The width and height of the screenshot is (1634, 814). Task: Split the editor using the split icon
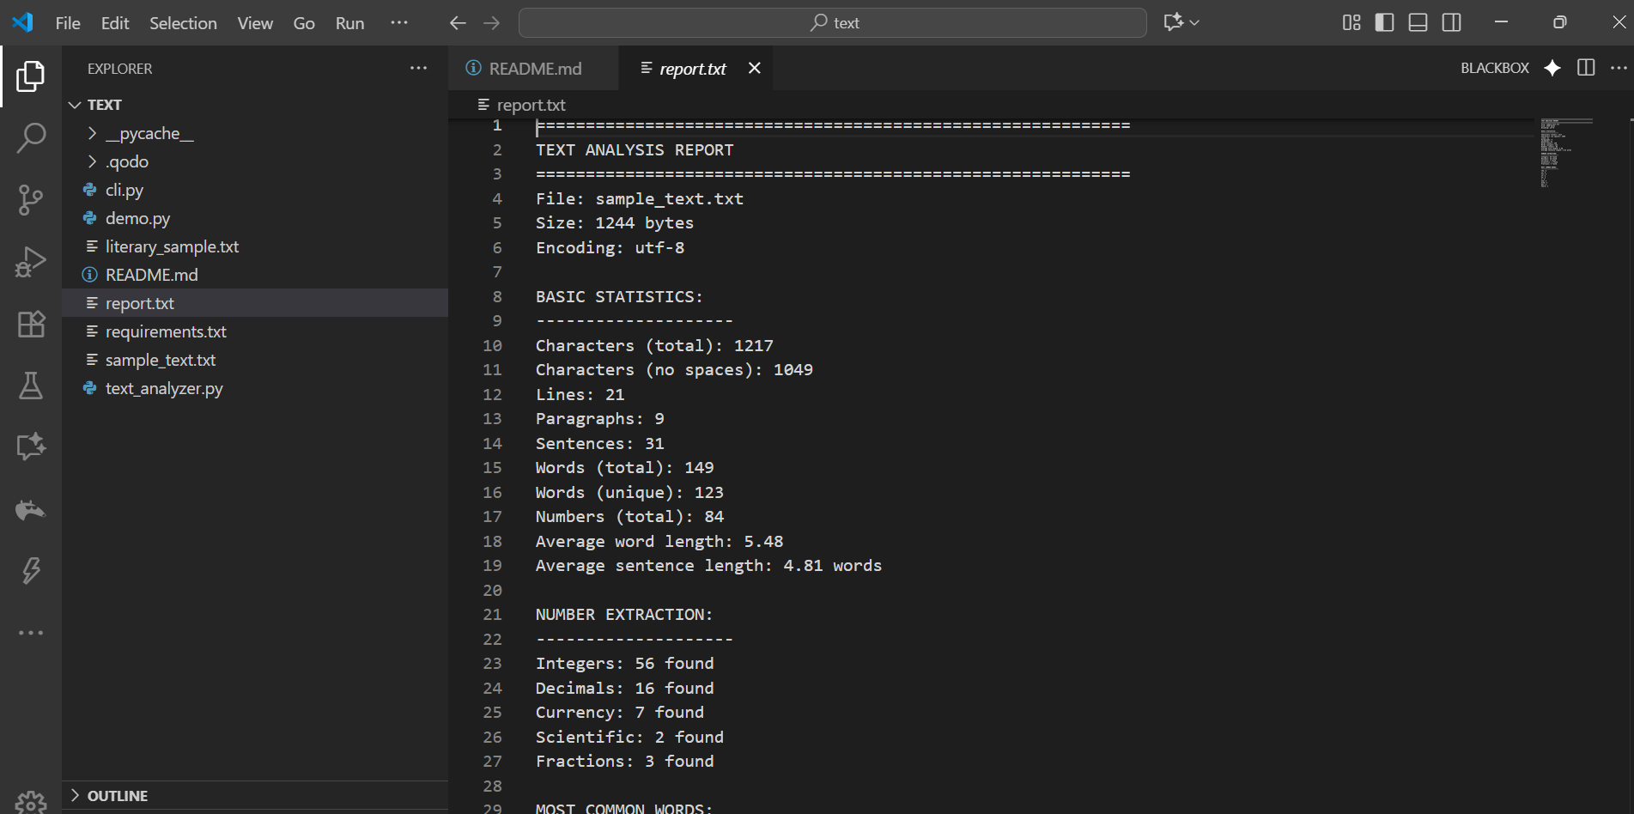pos(1584,68)
